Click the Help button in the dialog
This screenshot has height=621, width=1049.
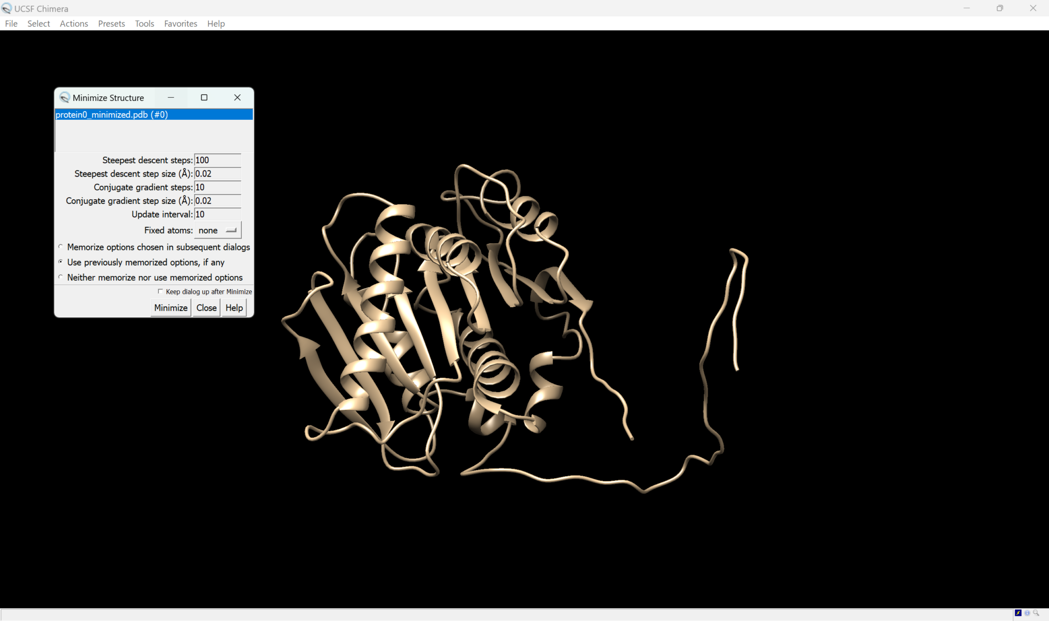234,308
